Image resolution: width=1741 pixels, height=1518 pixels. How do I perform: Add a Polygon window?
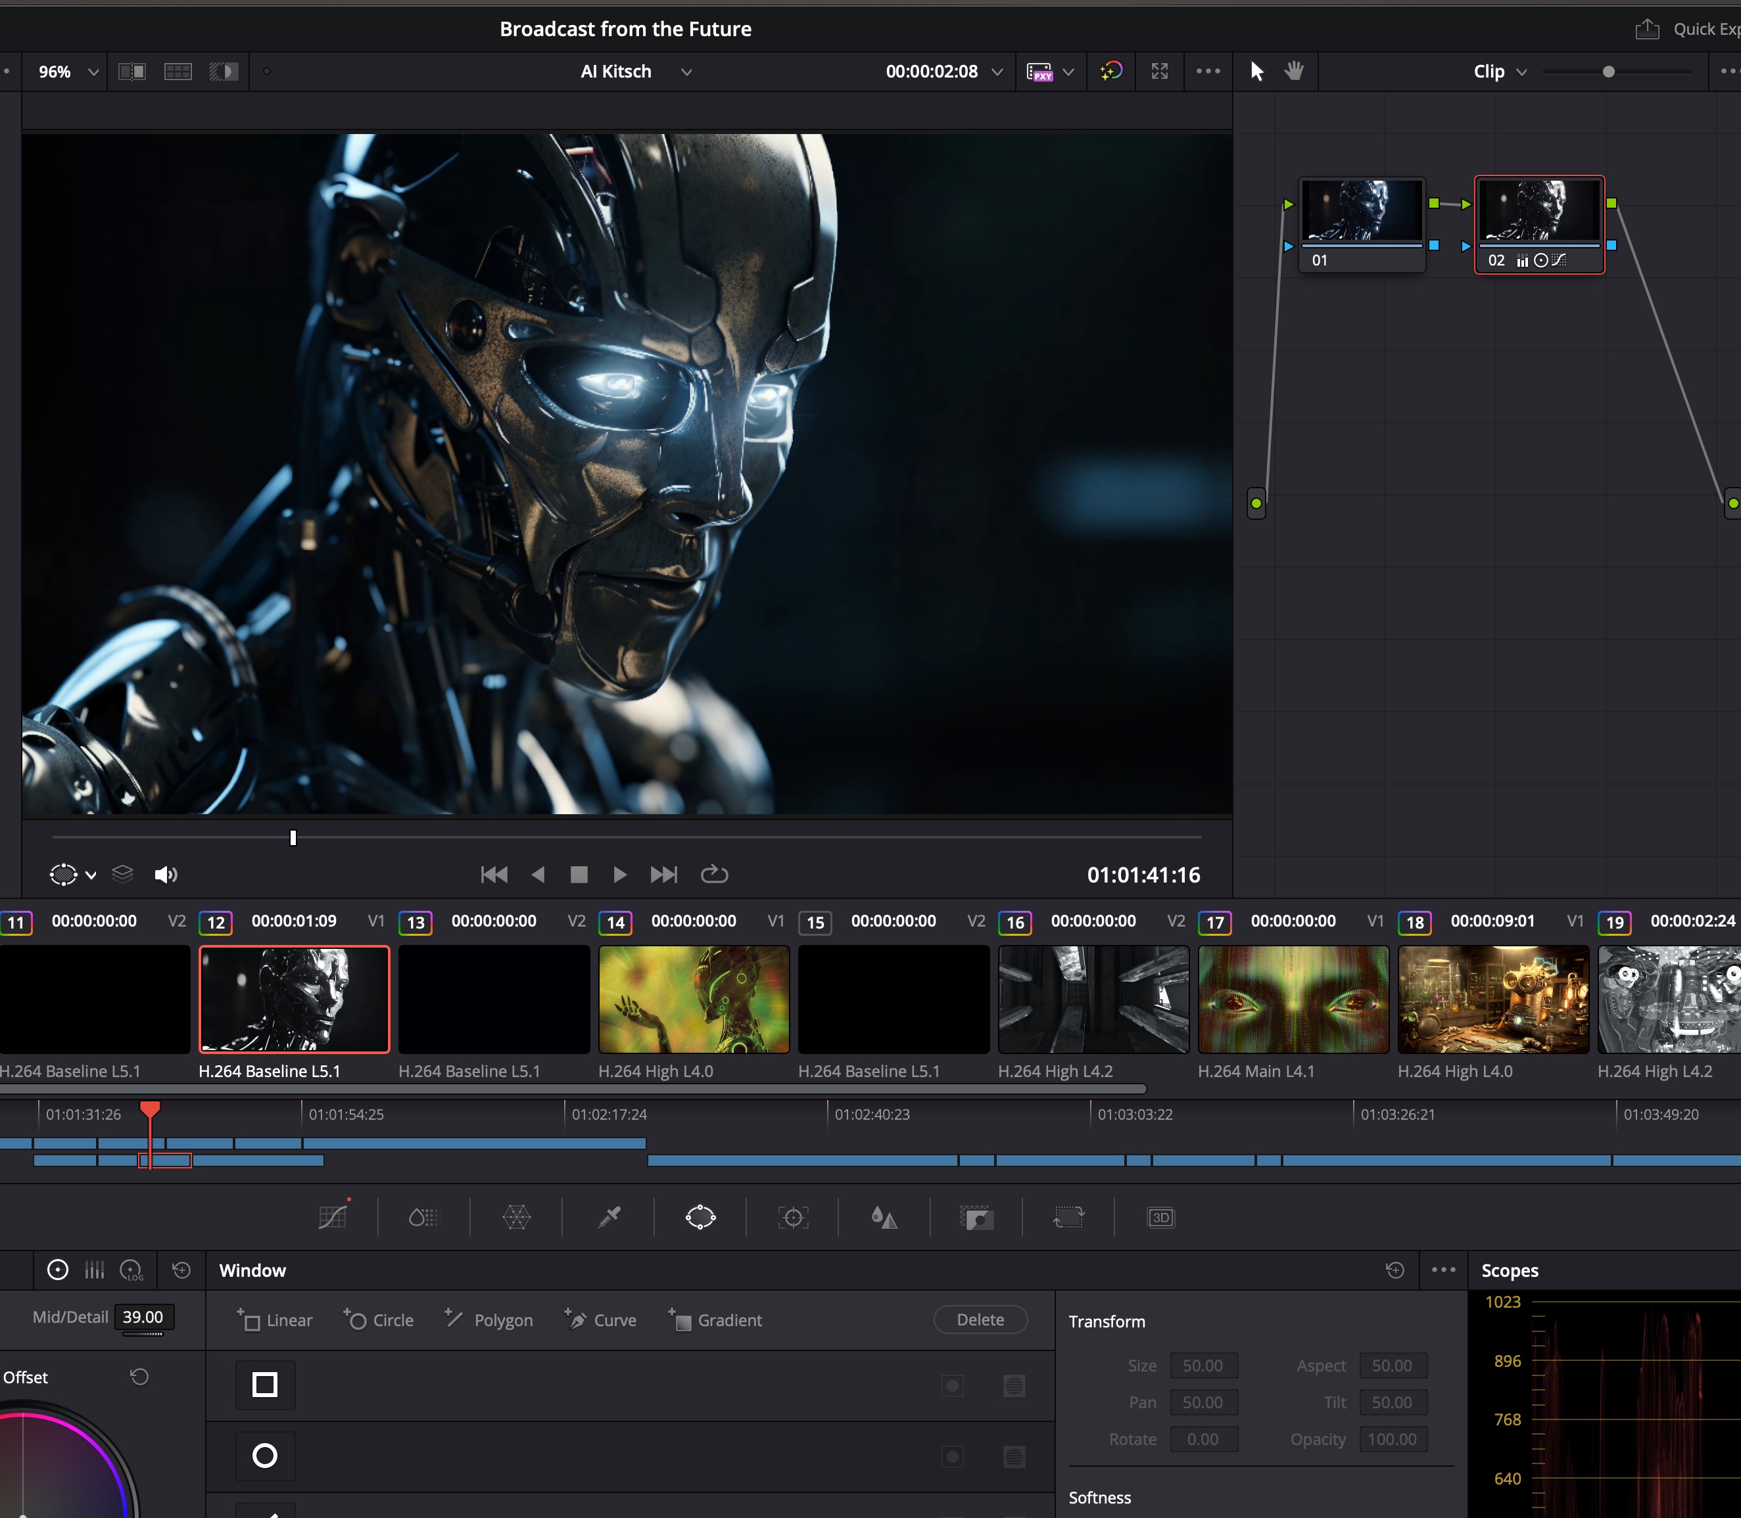[x=489, y=1320]
